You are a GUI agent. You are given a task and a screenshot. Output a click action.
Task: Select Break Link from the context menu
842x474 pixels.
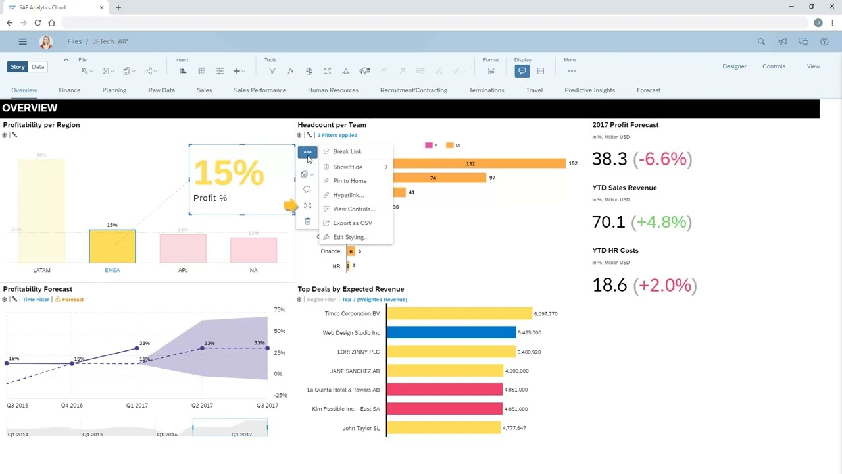(355, 151)
